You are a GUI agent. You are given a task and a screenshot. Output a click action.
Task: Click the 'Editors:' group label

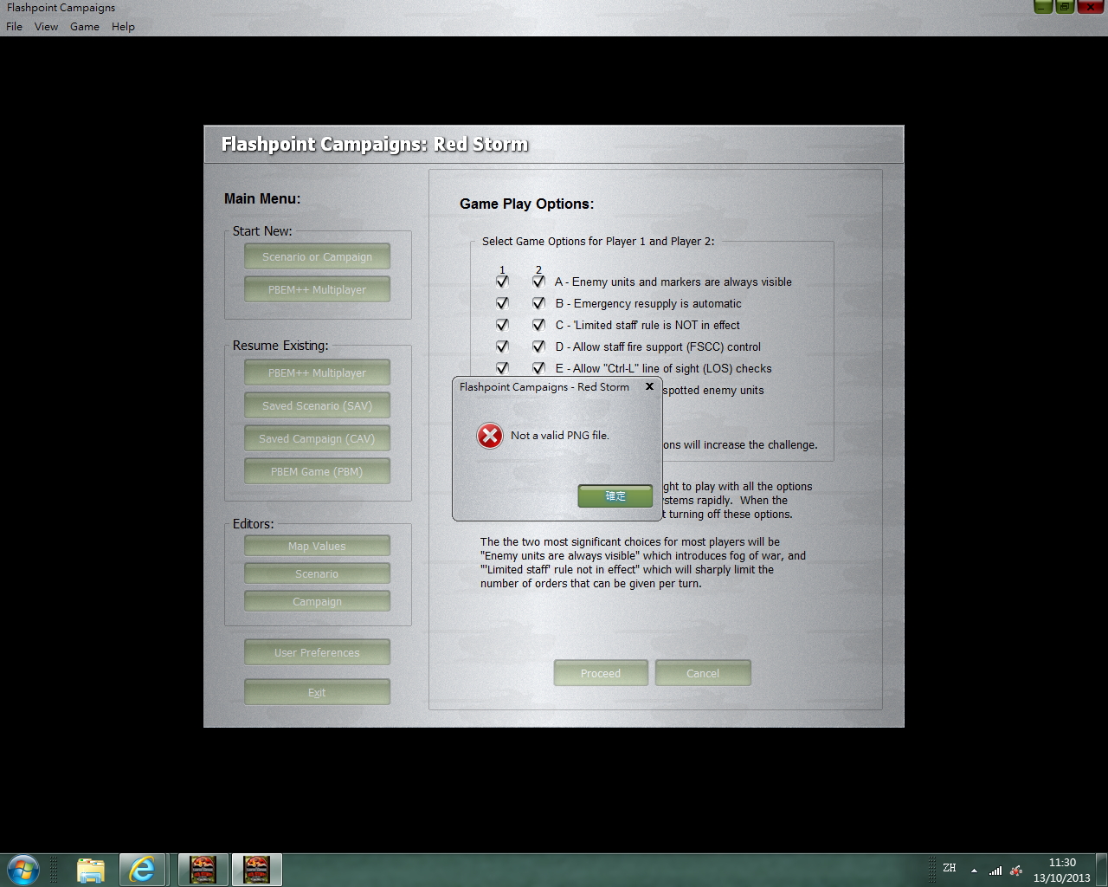253,524
